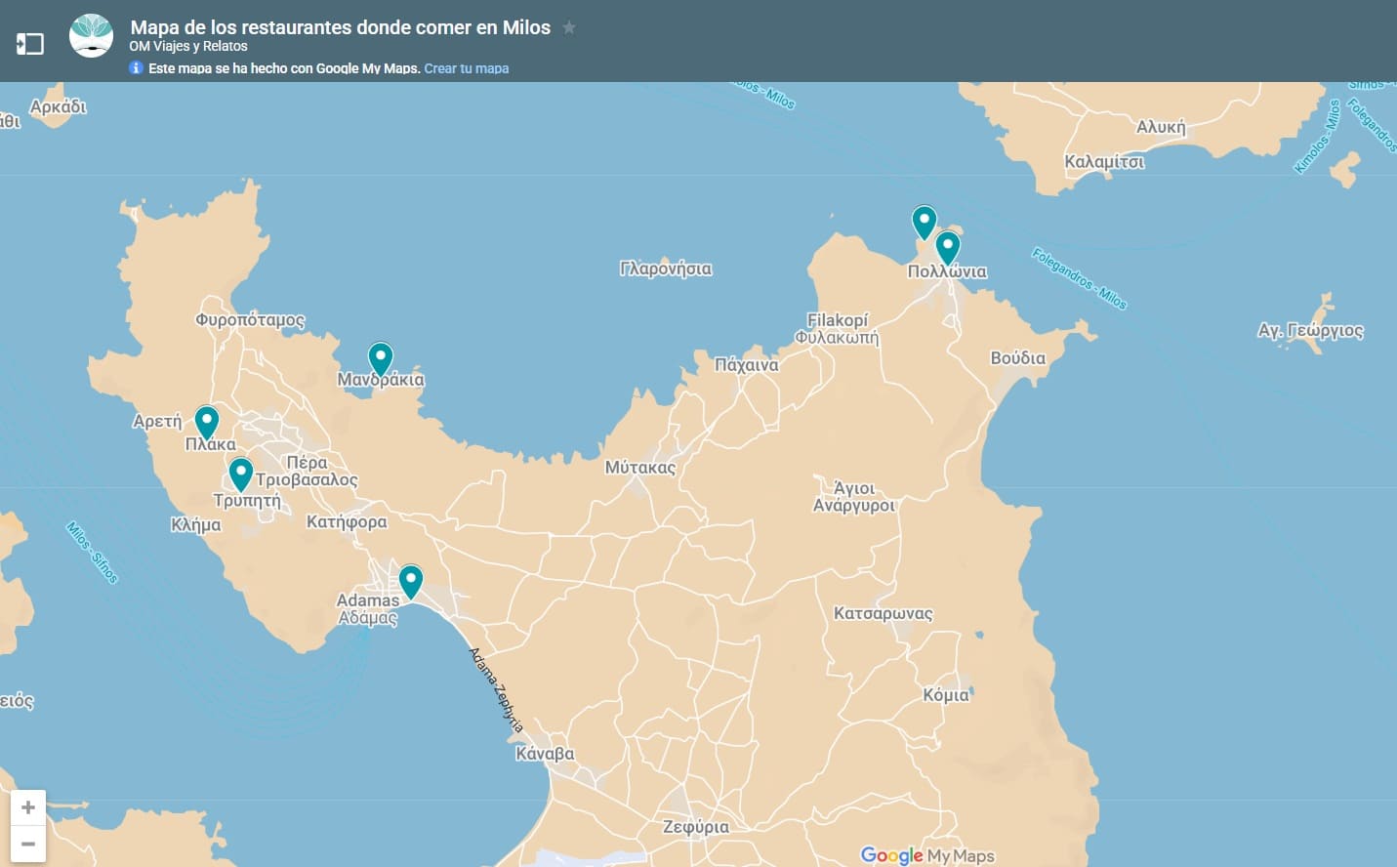
Task: Click the Κόμια place label
Action: click(x=946, y=695)
